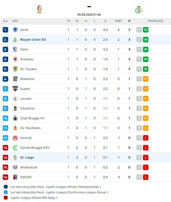Screen dimensions: 171x202
Task: Toggle the ? indicator next to Genk's form
Action: tap(139, 30)
